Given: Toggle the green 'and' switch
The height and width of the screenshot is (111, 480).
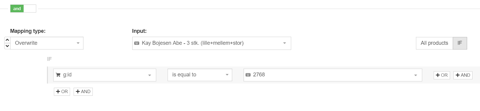Looking at the screenshot, I should [17, 9].
